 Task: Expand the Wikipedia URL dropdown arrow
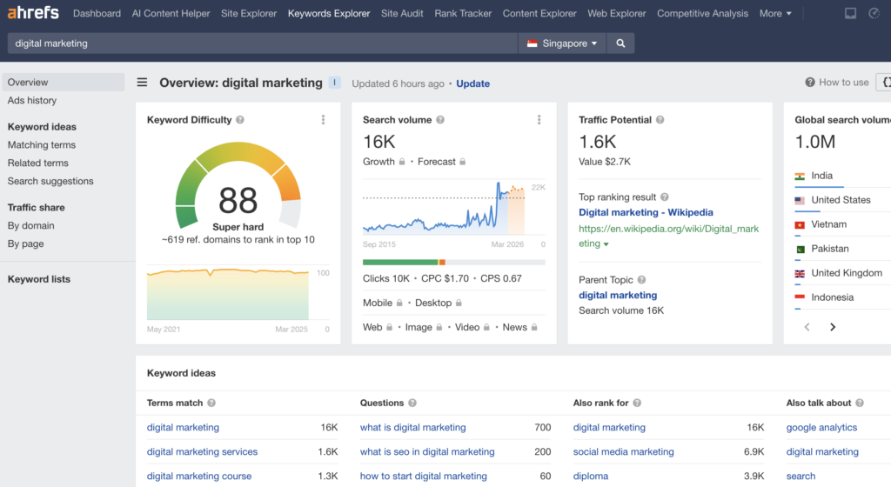pos(606,244)
